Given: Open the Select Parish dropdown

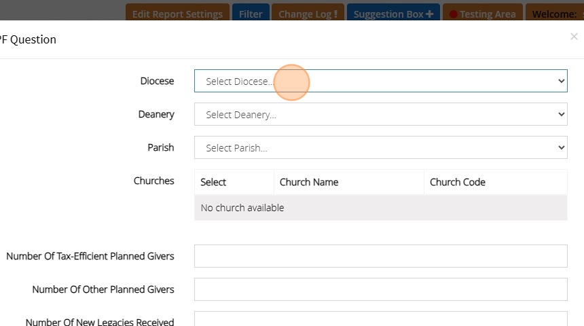Looking at the screenshot, I should pyautogui.click(x=380, y=147).
